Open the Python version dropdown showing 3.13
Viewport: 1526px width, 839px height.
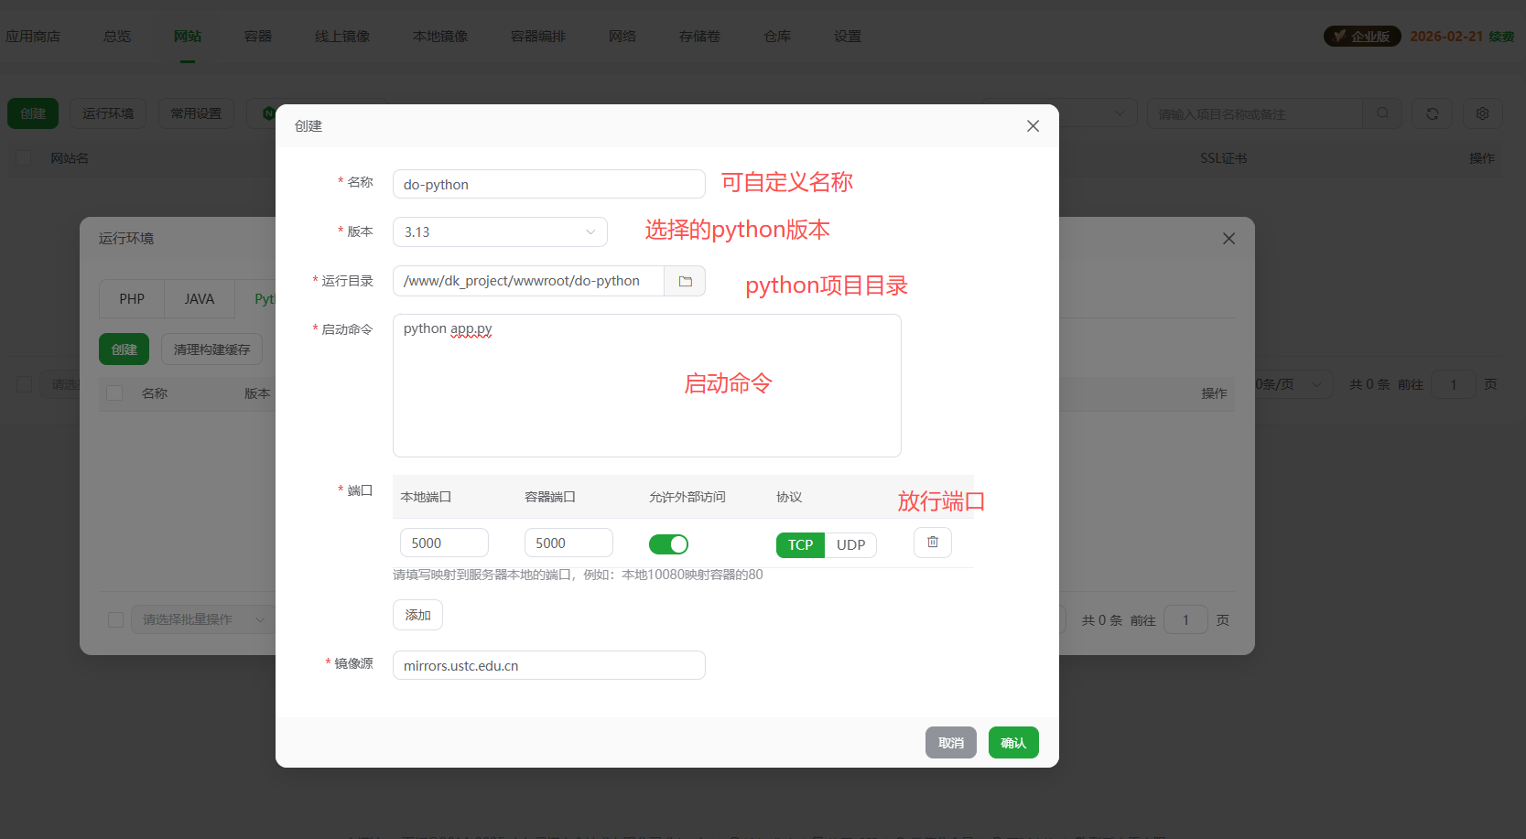500,231
